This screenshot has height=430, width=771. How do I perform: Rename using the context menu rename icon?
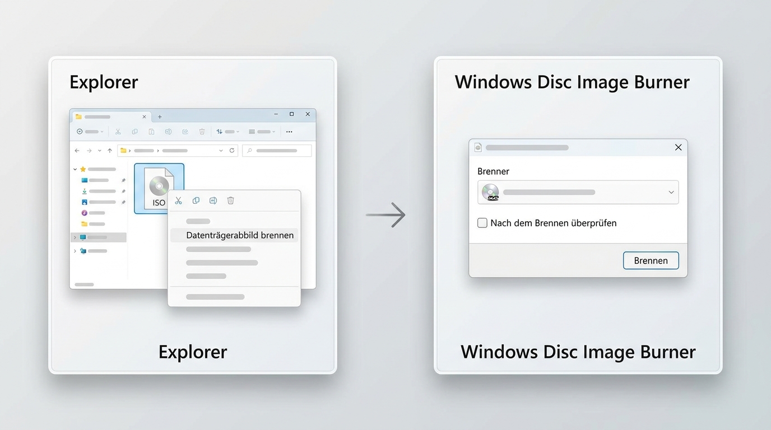coord(213,200)
